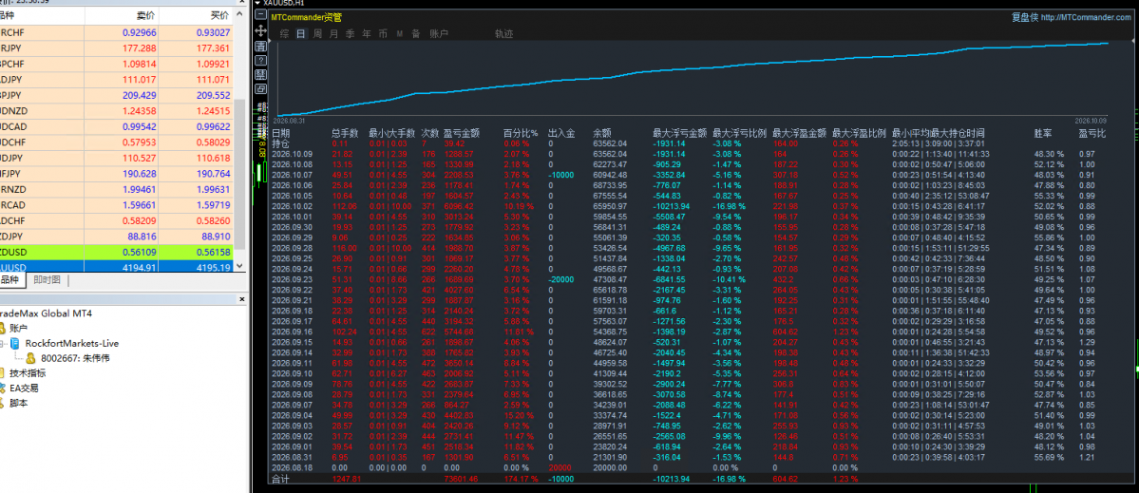Click the 总手数 column header
This screenshot has height=493, width=1139.
(345, 133)
